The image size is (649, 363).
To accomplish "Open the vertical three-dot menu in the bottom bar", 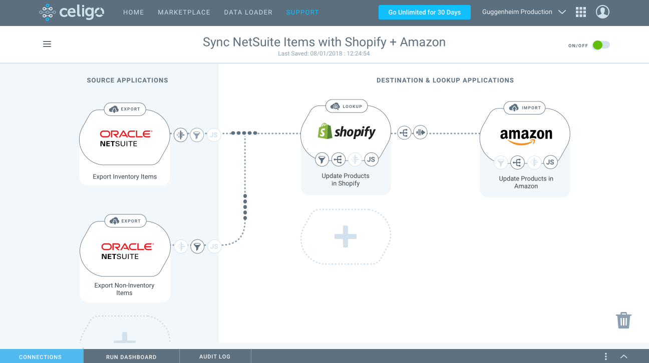I will tap(606, 356).
